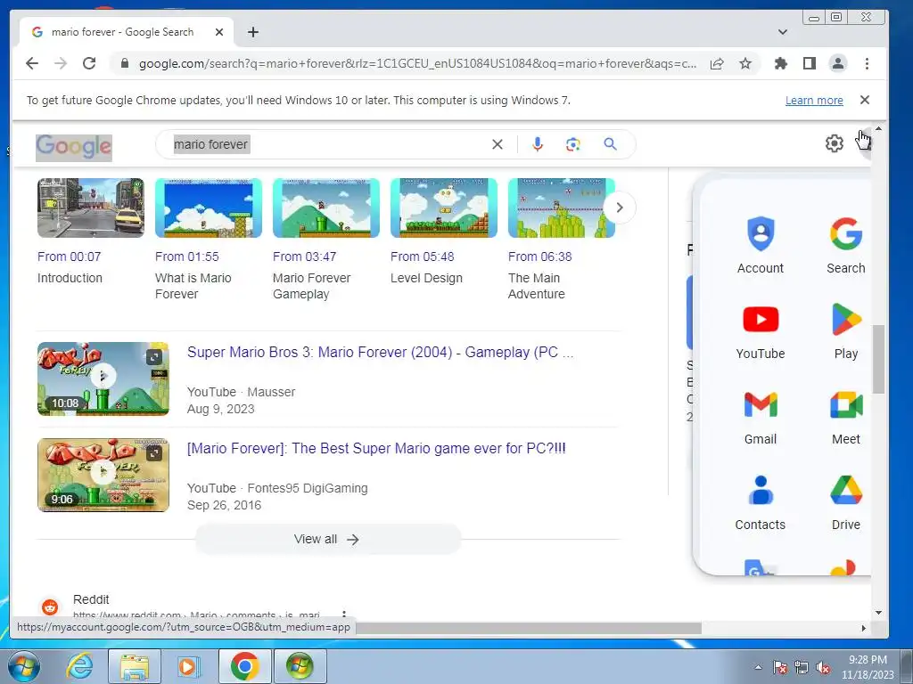Open the Windows Start menu

pyautogui.click(x=23, y=666)
